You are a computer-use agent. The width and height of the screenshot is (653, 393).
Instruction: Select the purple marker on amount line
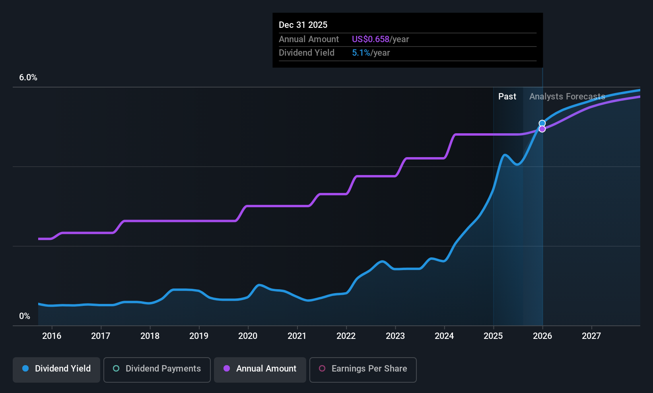[542, 129]
